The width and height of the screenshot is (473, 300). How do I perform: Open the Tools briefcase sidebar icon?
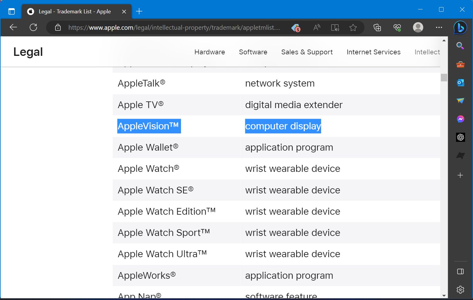(460, 64)
